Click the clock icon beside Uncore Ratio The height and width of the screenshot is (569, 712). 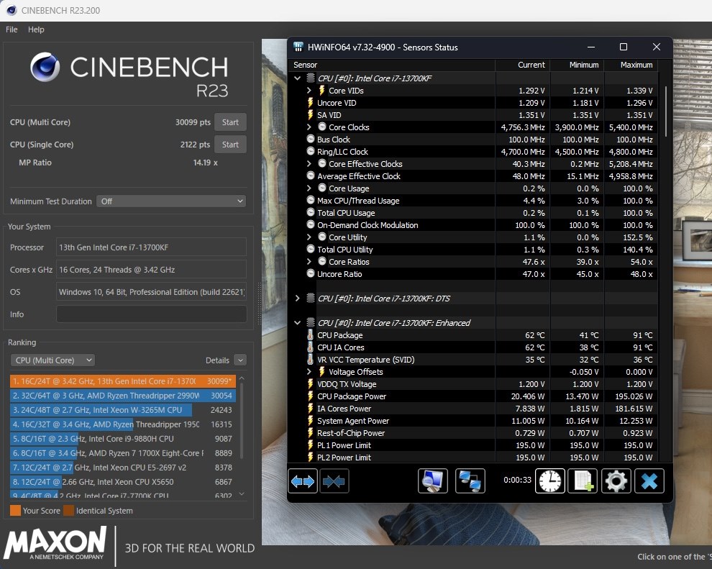(x=311, y=273)
